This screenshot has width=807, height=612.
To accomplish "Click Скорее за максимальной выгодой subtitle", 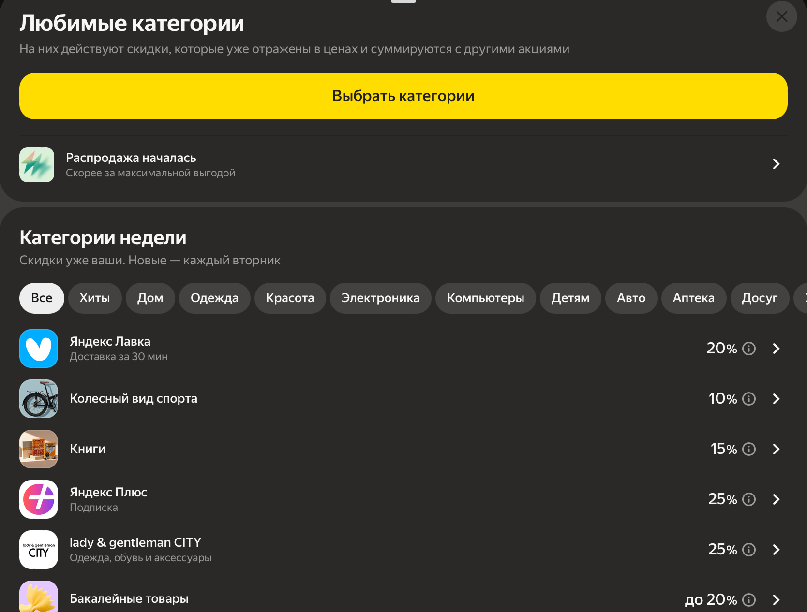I will [x=150, y=173].
